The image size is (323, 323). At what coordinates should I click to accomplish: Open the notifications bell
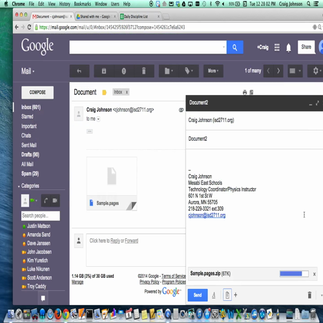click(289, 48)
